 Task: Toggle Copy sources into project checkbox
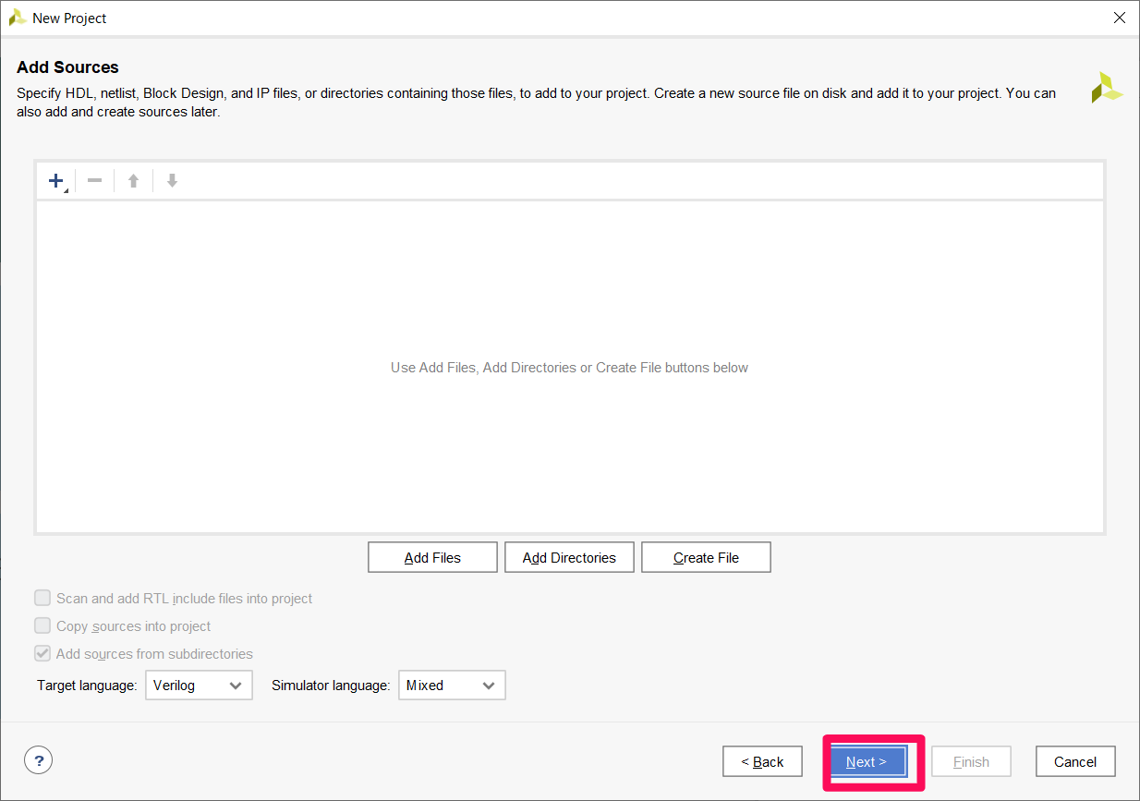(x=42, y=625)
